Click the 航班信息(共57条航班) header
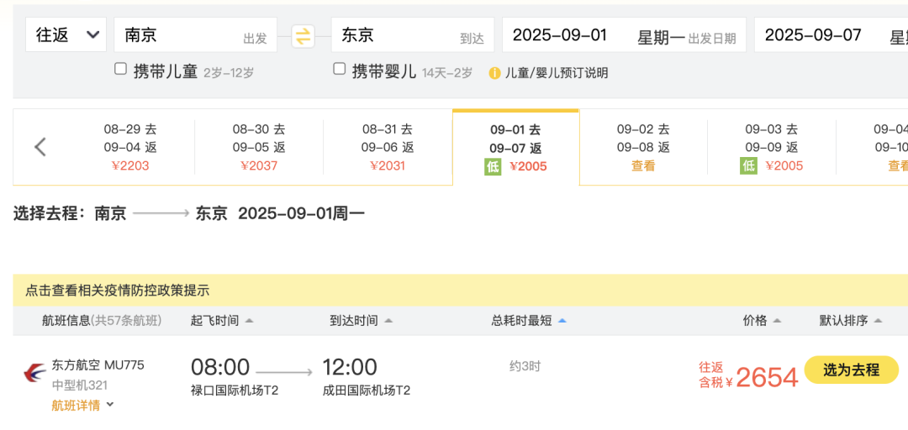Image resolution: width=908 pixels, height=430 pixels. tap(102, 321)
